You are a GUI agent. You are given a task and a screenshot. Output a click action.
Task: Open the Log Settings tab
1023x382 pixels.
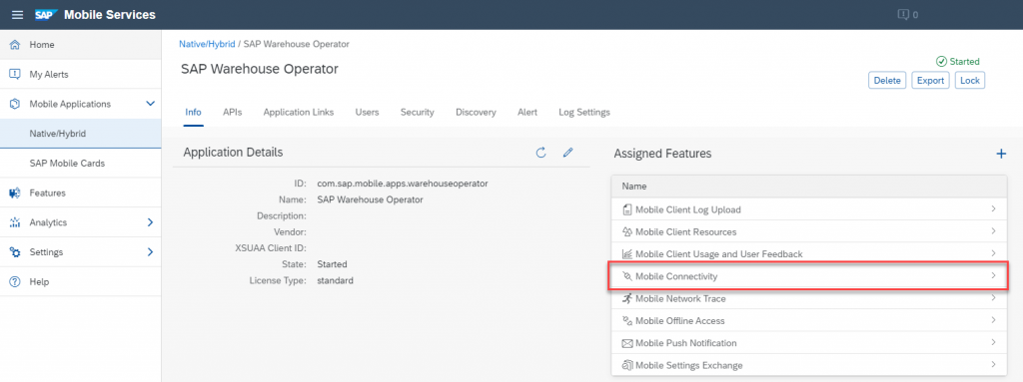(583, 112)
